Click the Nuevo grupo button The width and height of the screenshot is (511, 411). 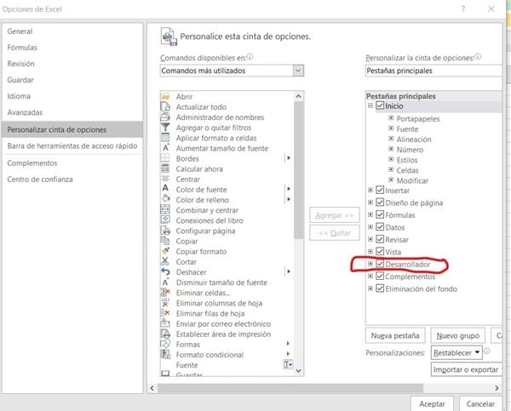point(458,335)
